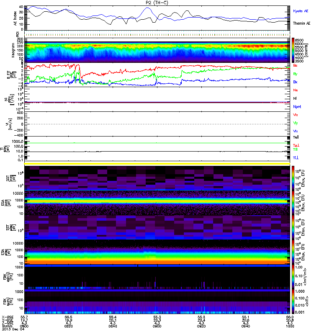Click the FBK nT color bar
314x335 pixels.
tap(293, 301)
